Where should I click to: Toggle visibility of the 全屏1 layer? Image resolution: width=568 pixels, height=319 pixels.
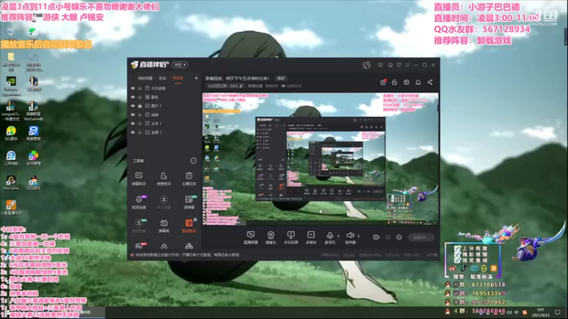(133, 133)
